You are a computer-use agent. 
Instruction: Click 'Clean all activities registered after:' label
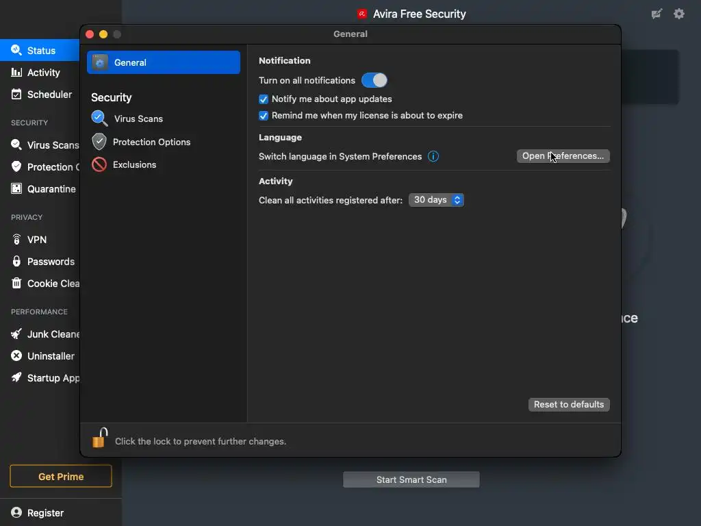tap(331, 201)
